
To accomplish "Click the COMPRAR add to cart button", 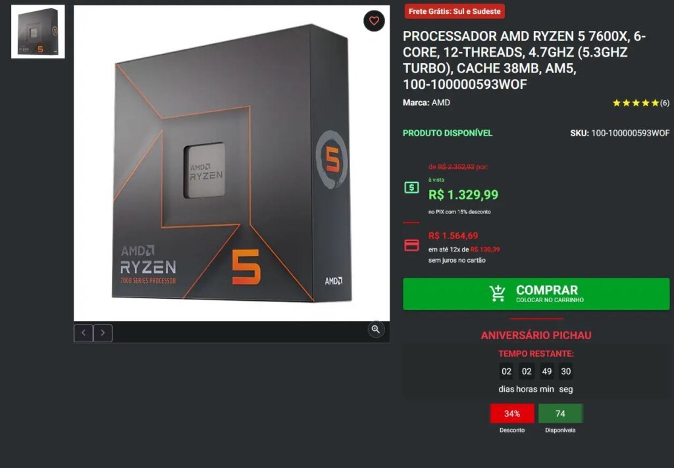I will (x=536, y=294).
